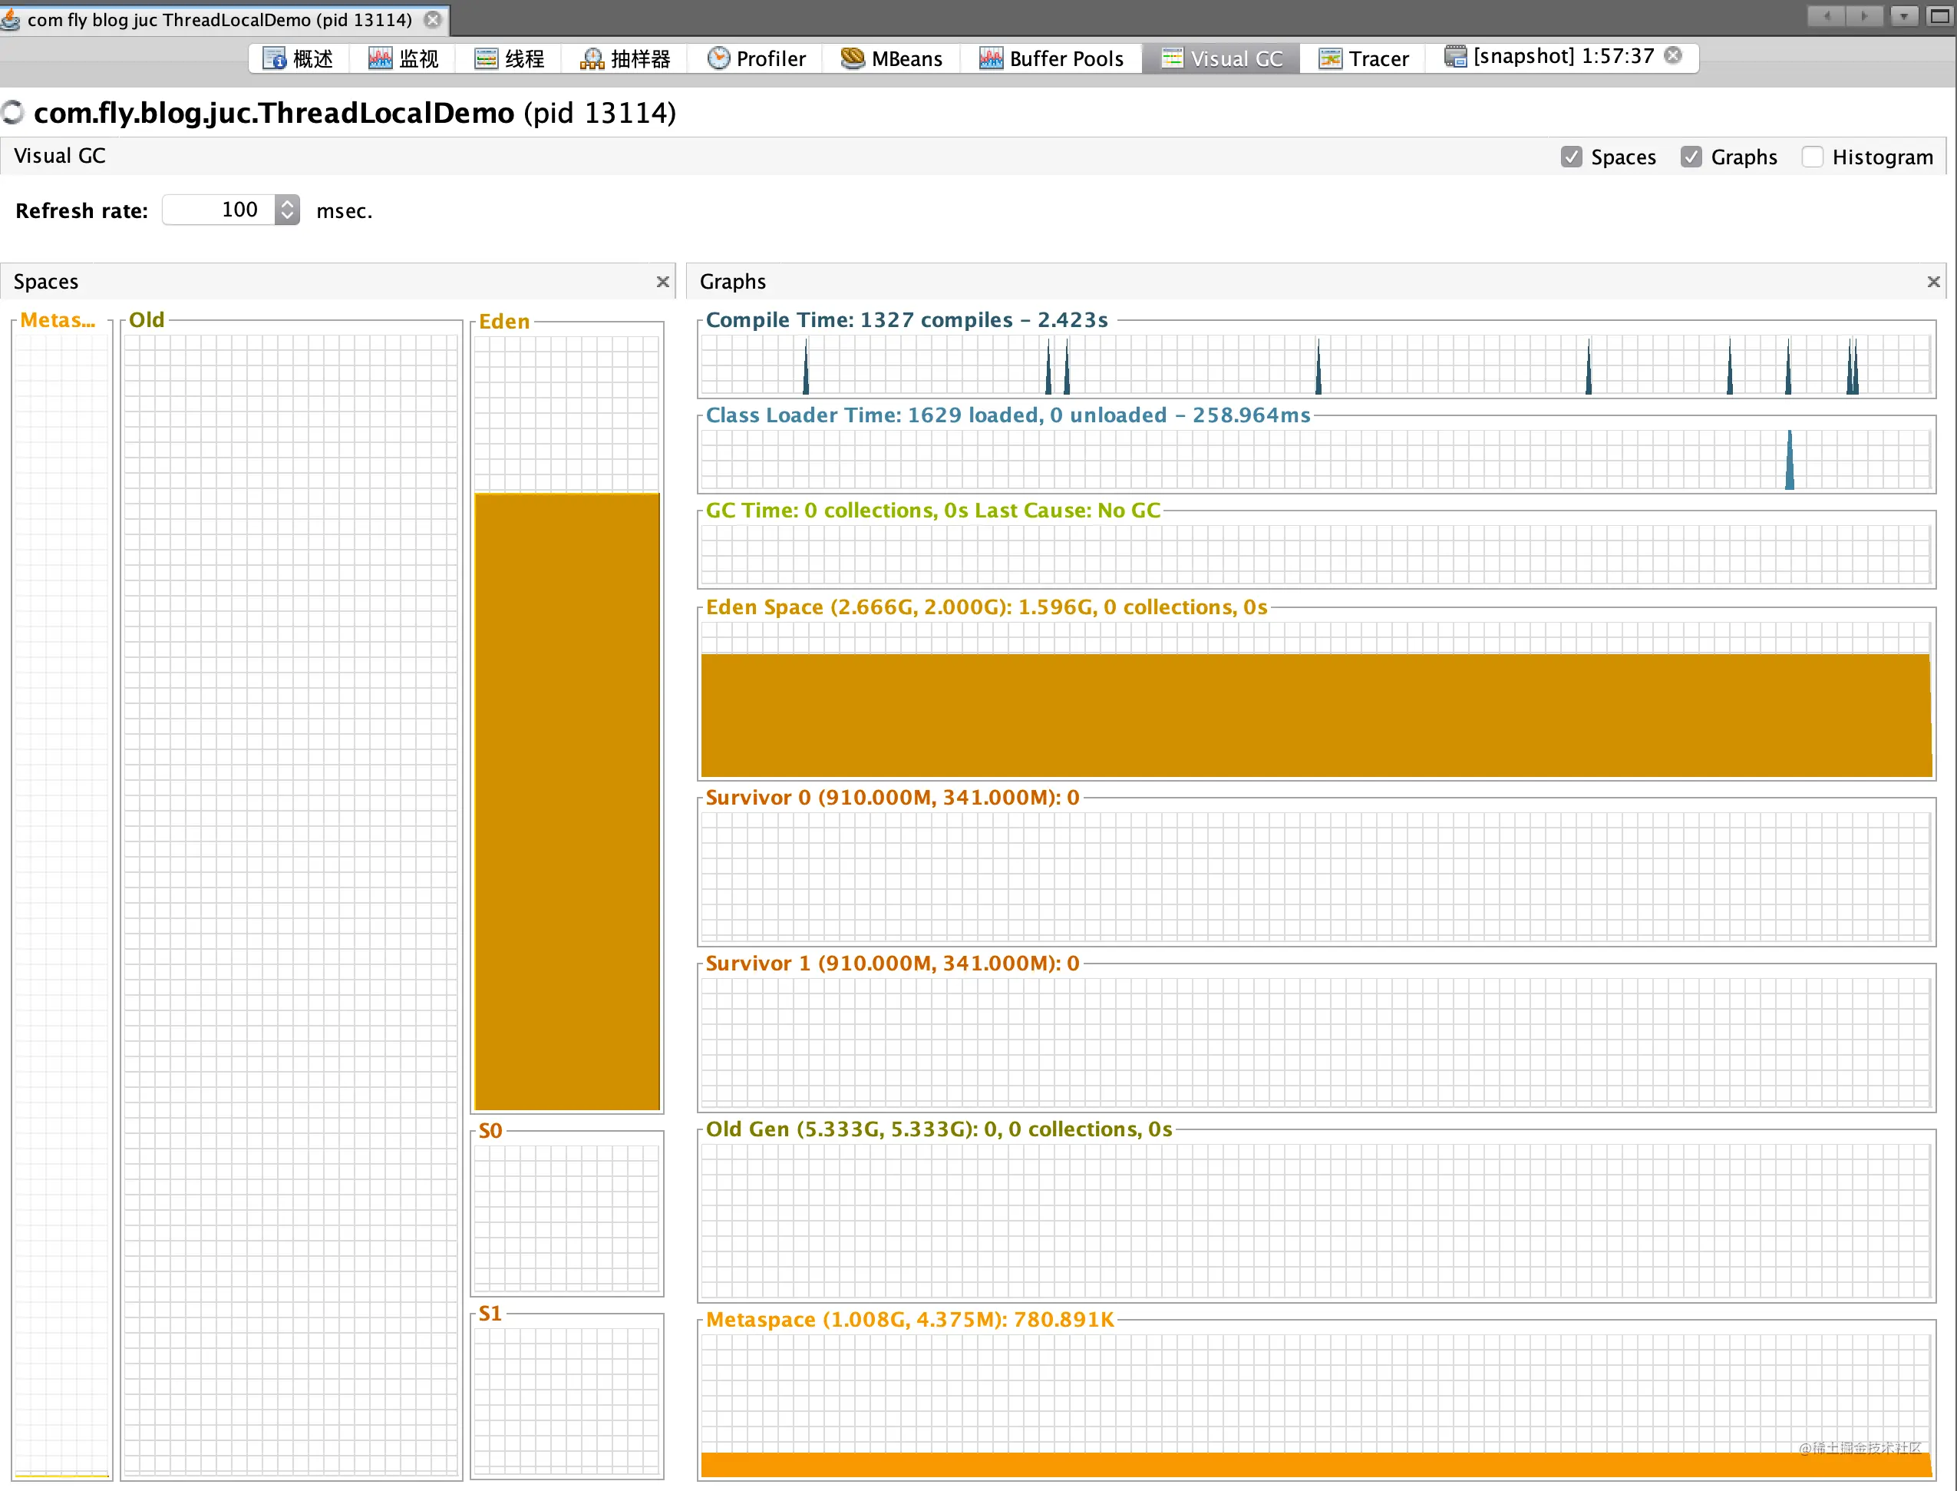Open the document list dropdown arrow
The height and width of the screenshot is (1491, 1957).
coord(1904,16)
